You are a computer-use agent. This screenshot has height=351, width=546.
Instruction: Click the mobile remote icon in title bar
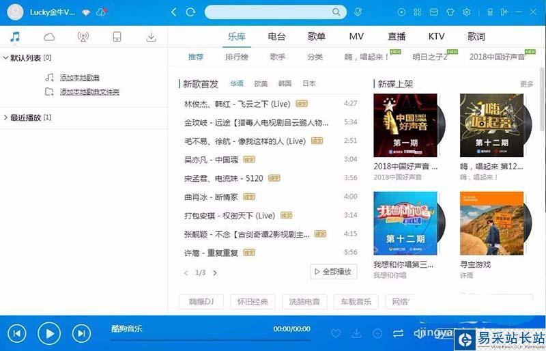coord(490,12)
